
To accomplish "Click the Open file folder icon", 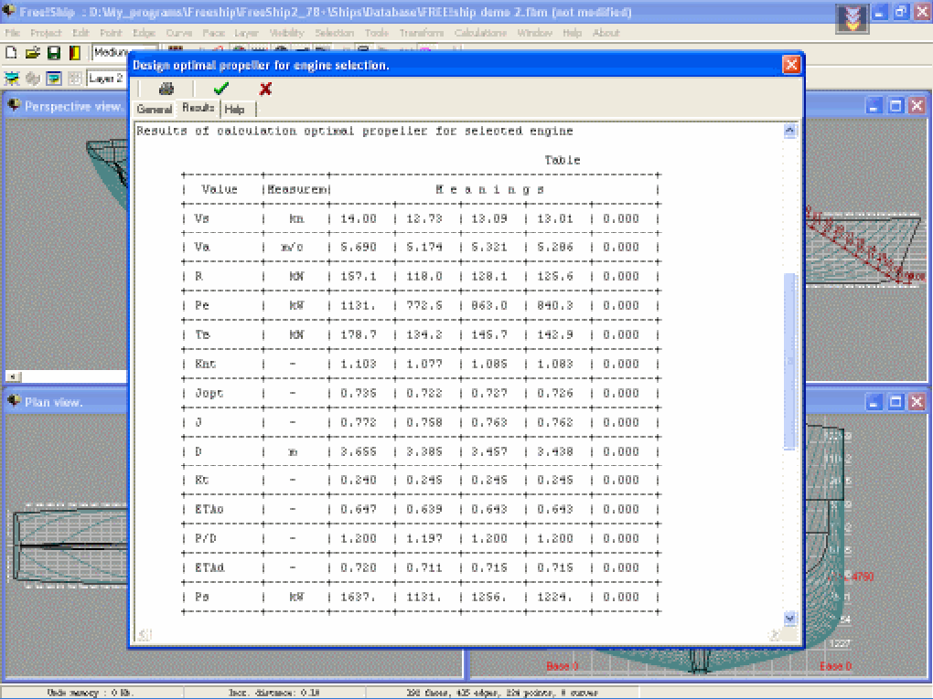I will [33, 53].
